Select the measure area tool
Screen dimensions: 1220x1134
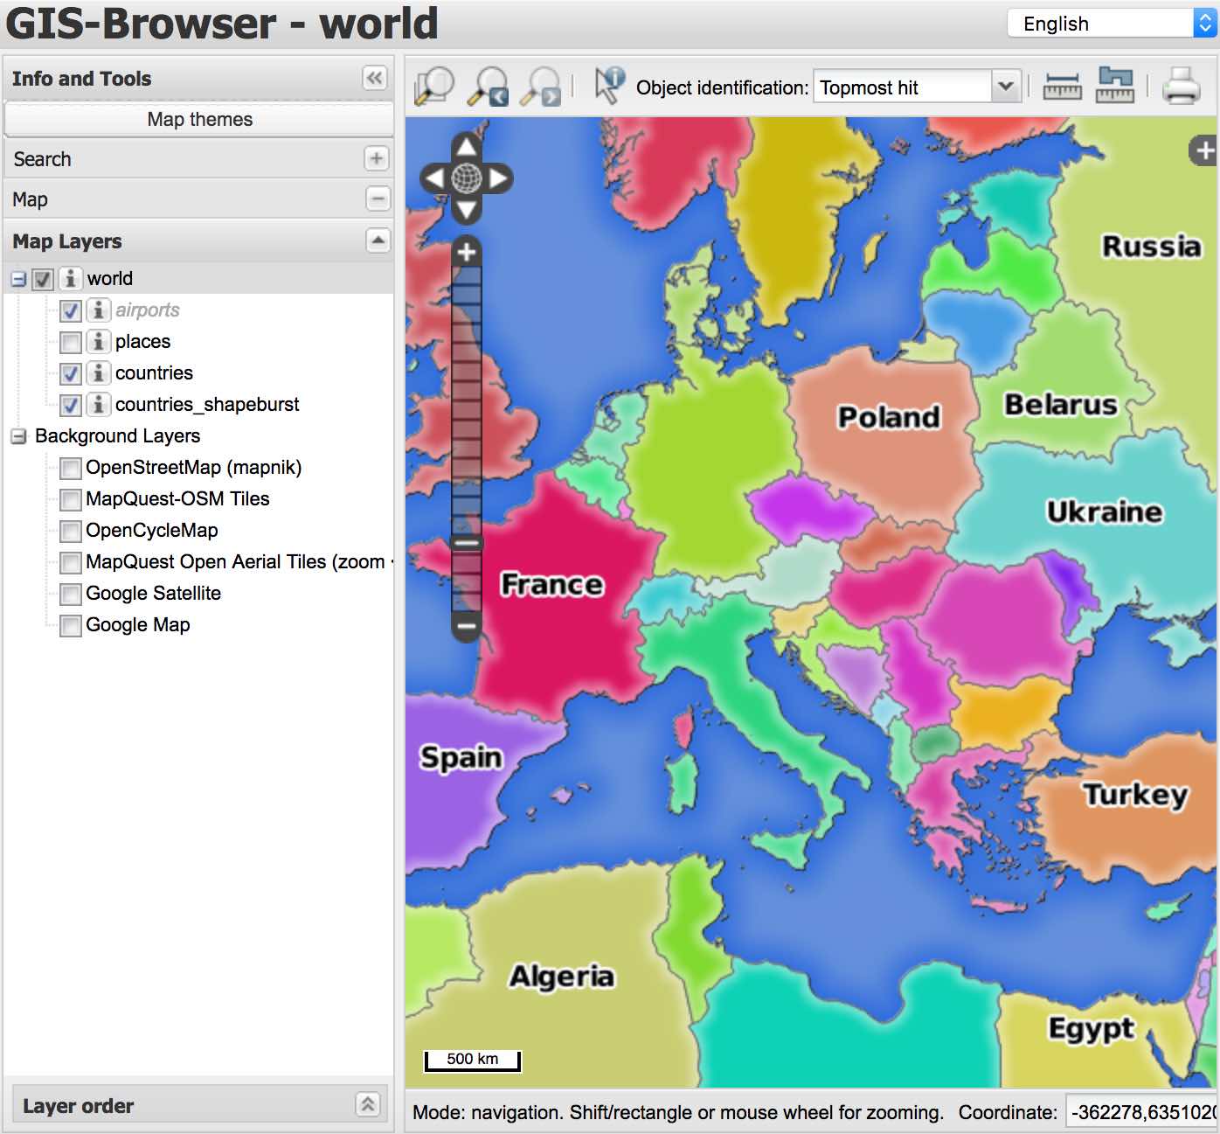click(x=1115, y=86)
